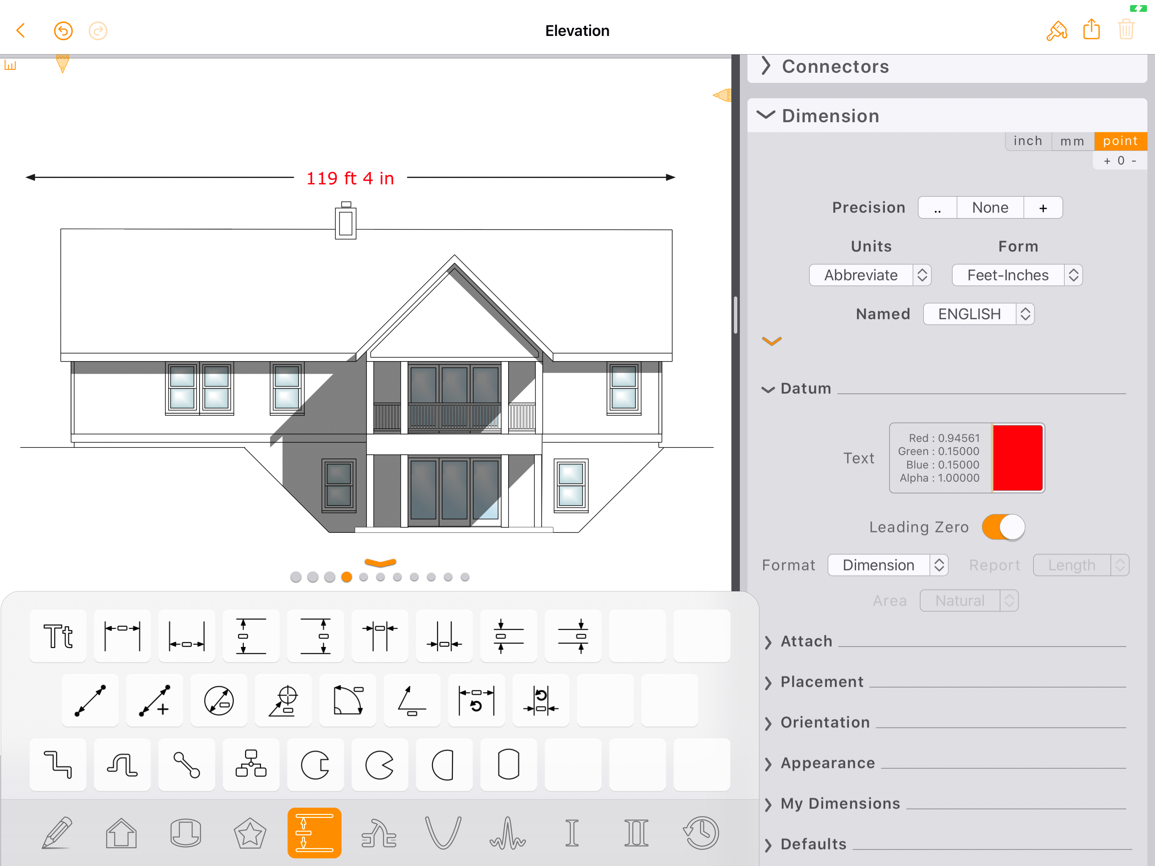
Task: Switch units to mm
Action: pyautogui.click(x=1072, y=141)
